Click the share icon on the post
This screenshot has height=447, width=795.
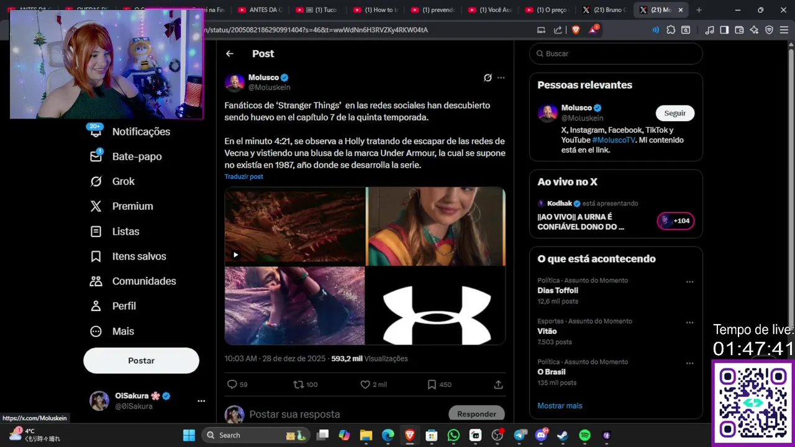pos(498,384)
